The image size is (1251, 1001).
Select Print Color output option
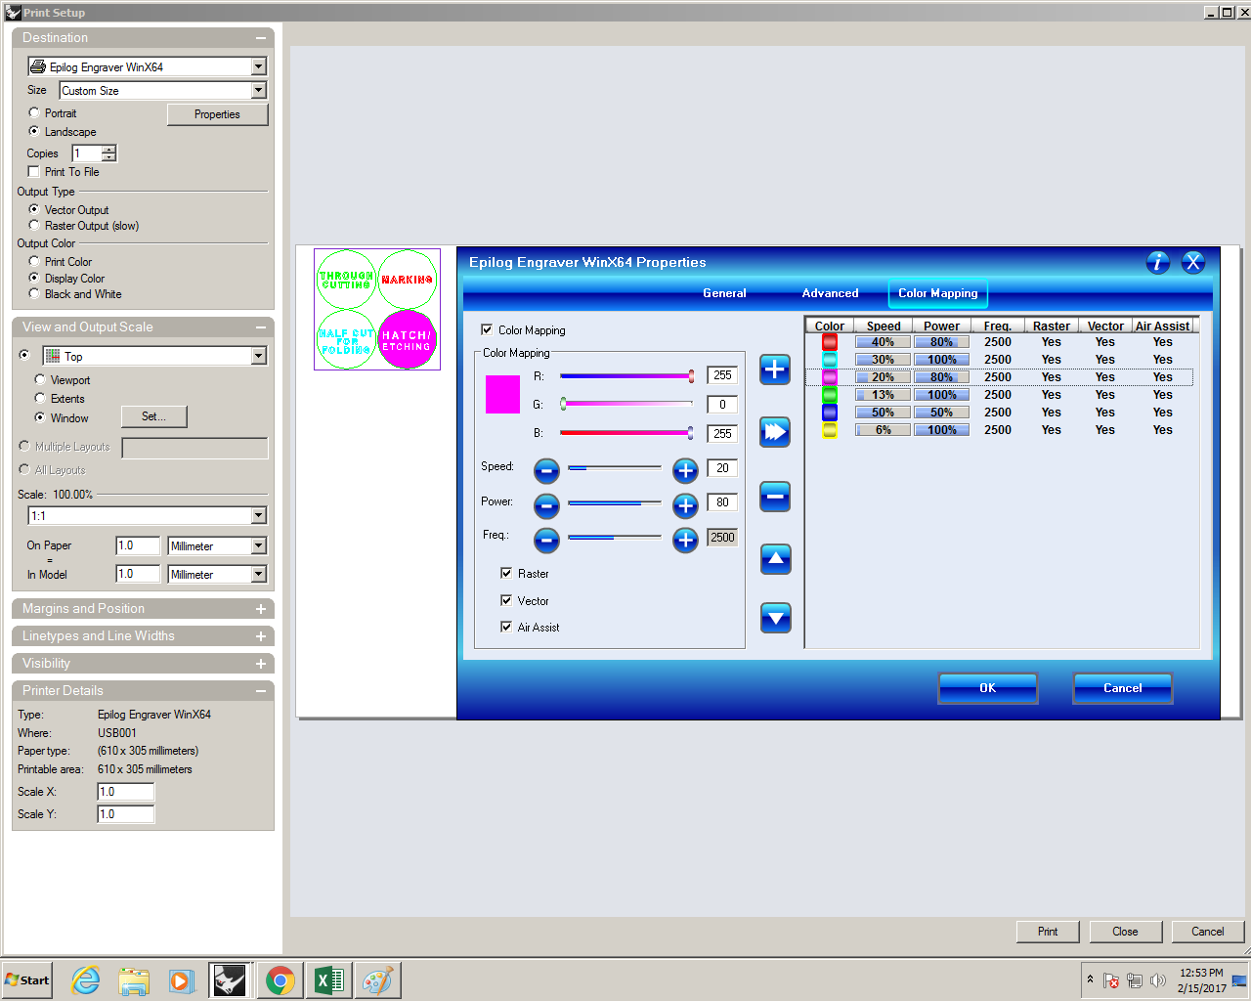34,261
